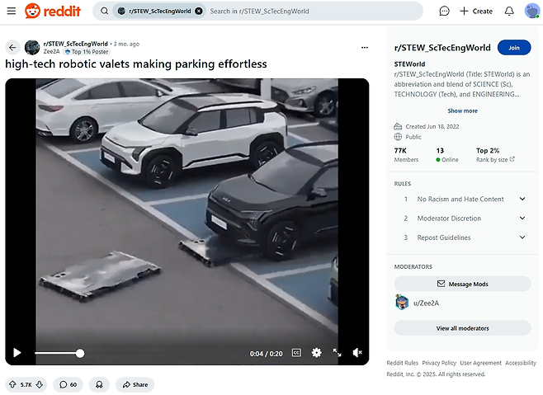This screenshot has height=395, width=543.
Task: Open video settings gear
Action: [x=316, y=353]
